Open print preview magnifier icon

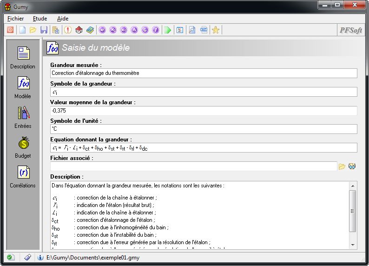pos(192,30)
